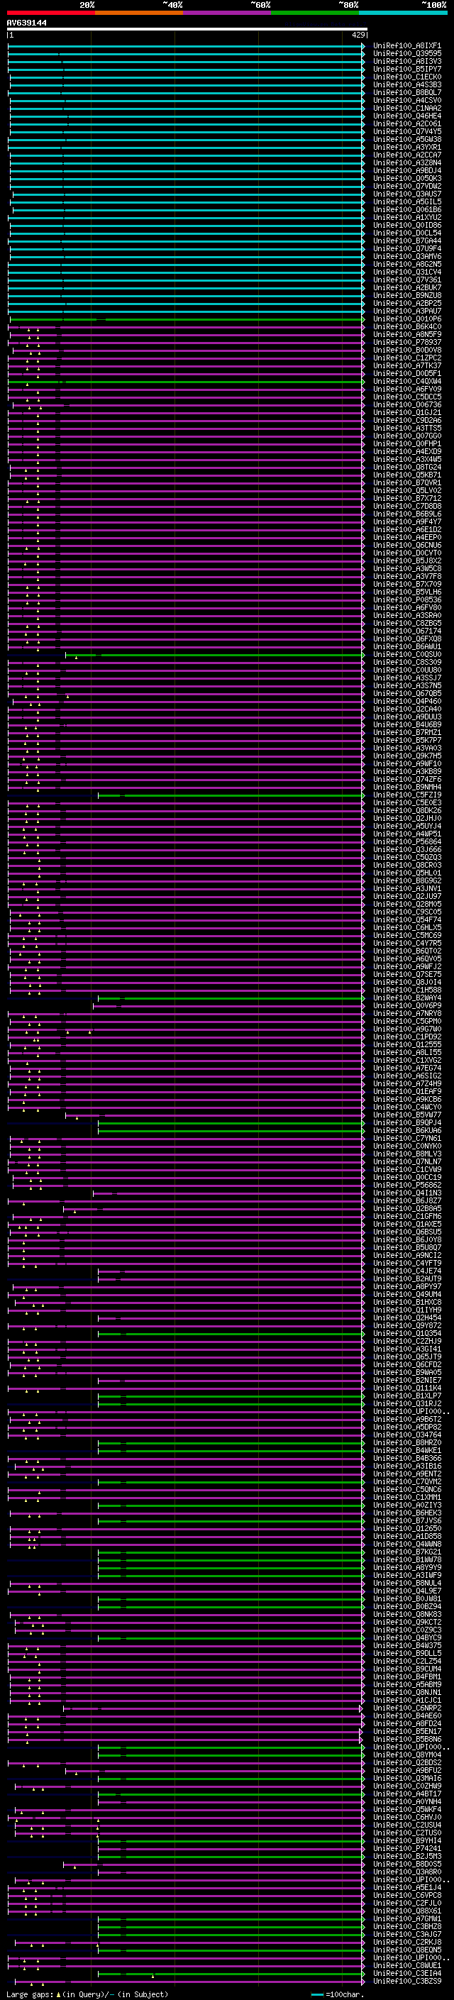The image size is (454, 2000).
Task: Click UniRef100_Q0ID86 label
Action: point(406,225)
